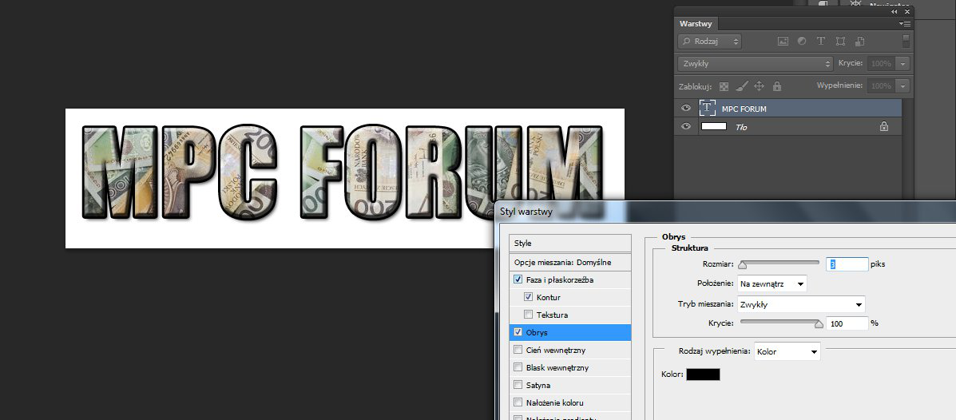The image size is (956, 420).
Task: Uncheck the Kontur checkbox
Action: click(x=529, y=298)
